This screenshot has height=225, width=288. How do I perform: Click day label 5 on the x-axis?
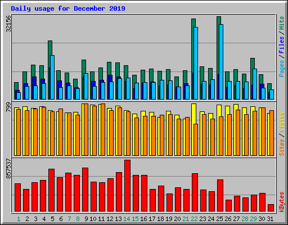click(x=52, y=219)
